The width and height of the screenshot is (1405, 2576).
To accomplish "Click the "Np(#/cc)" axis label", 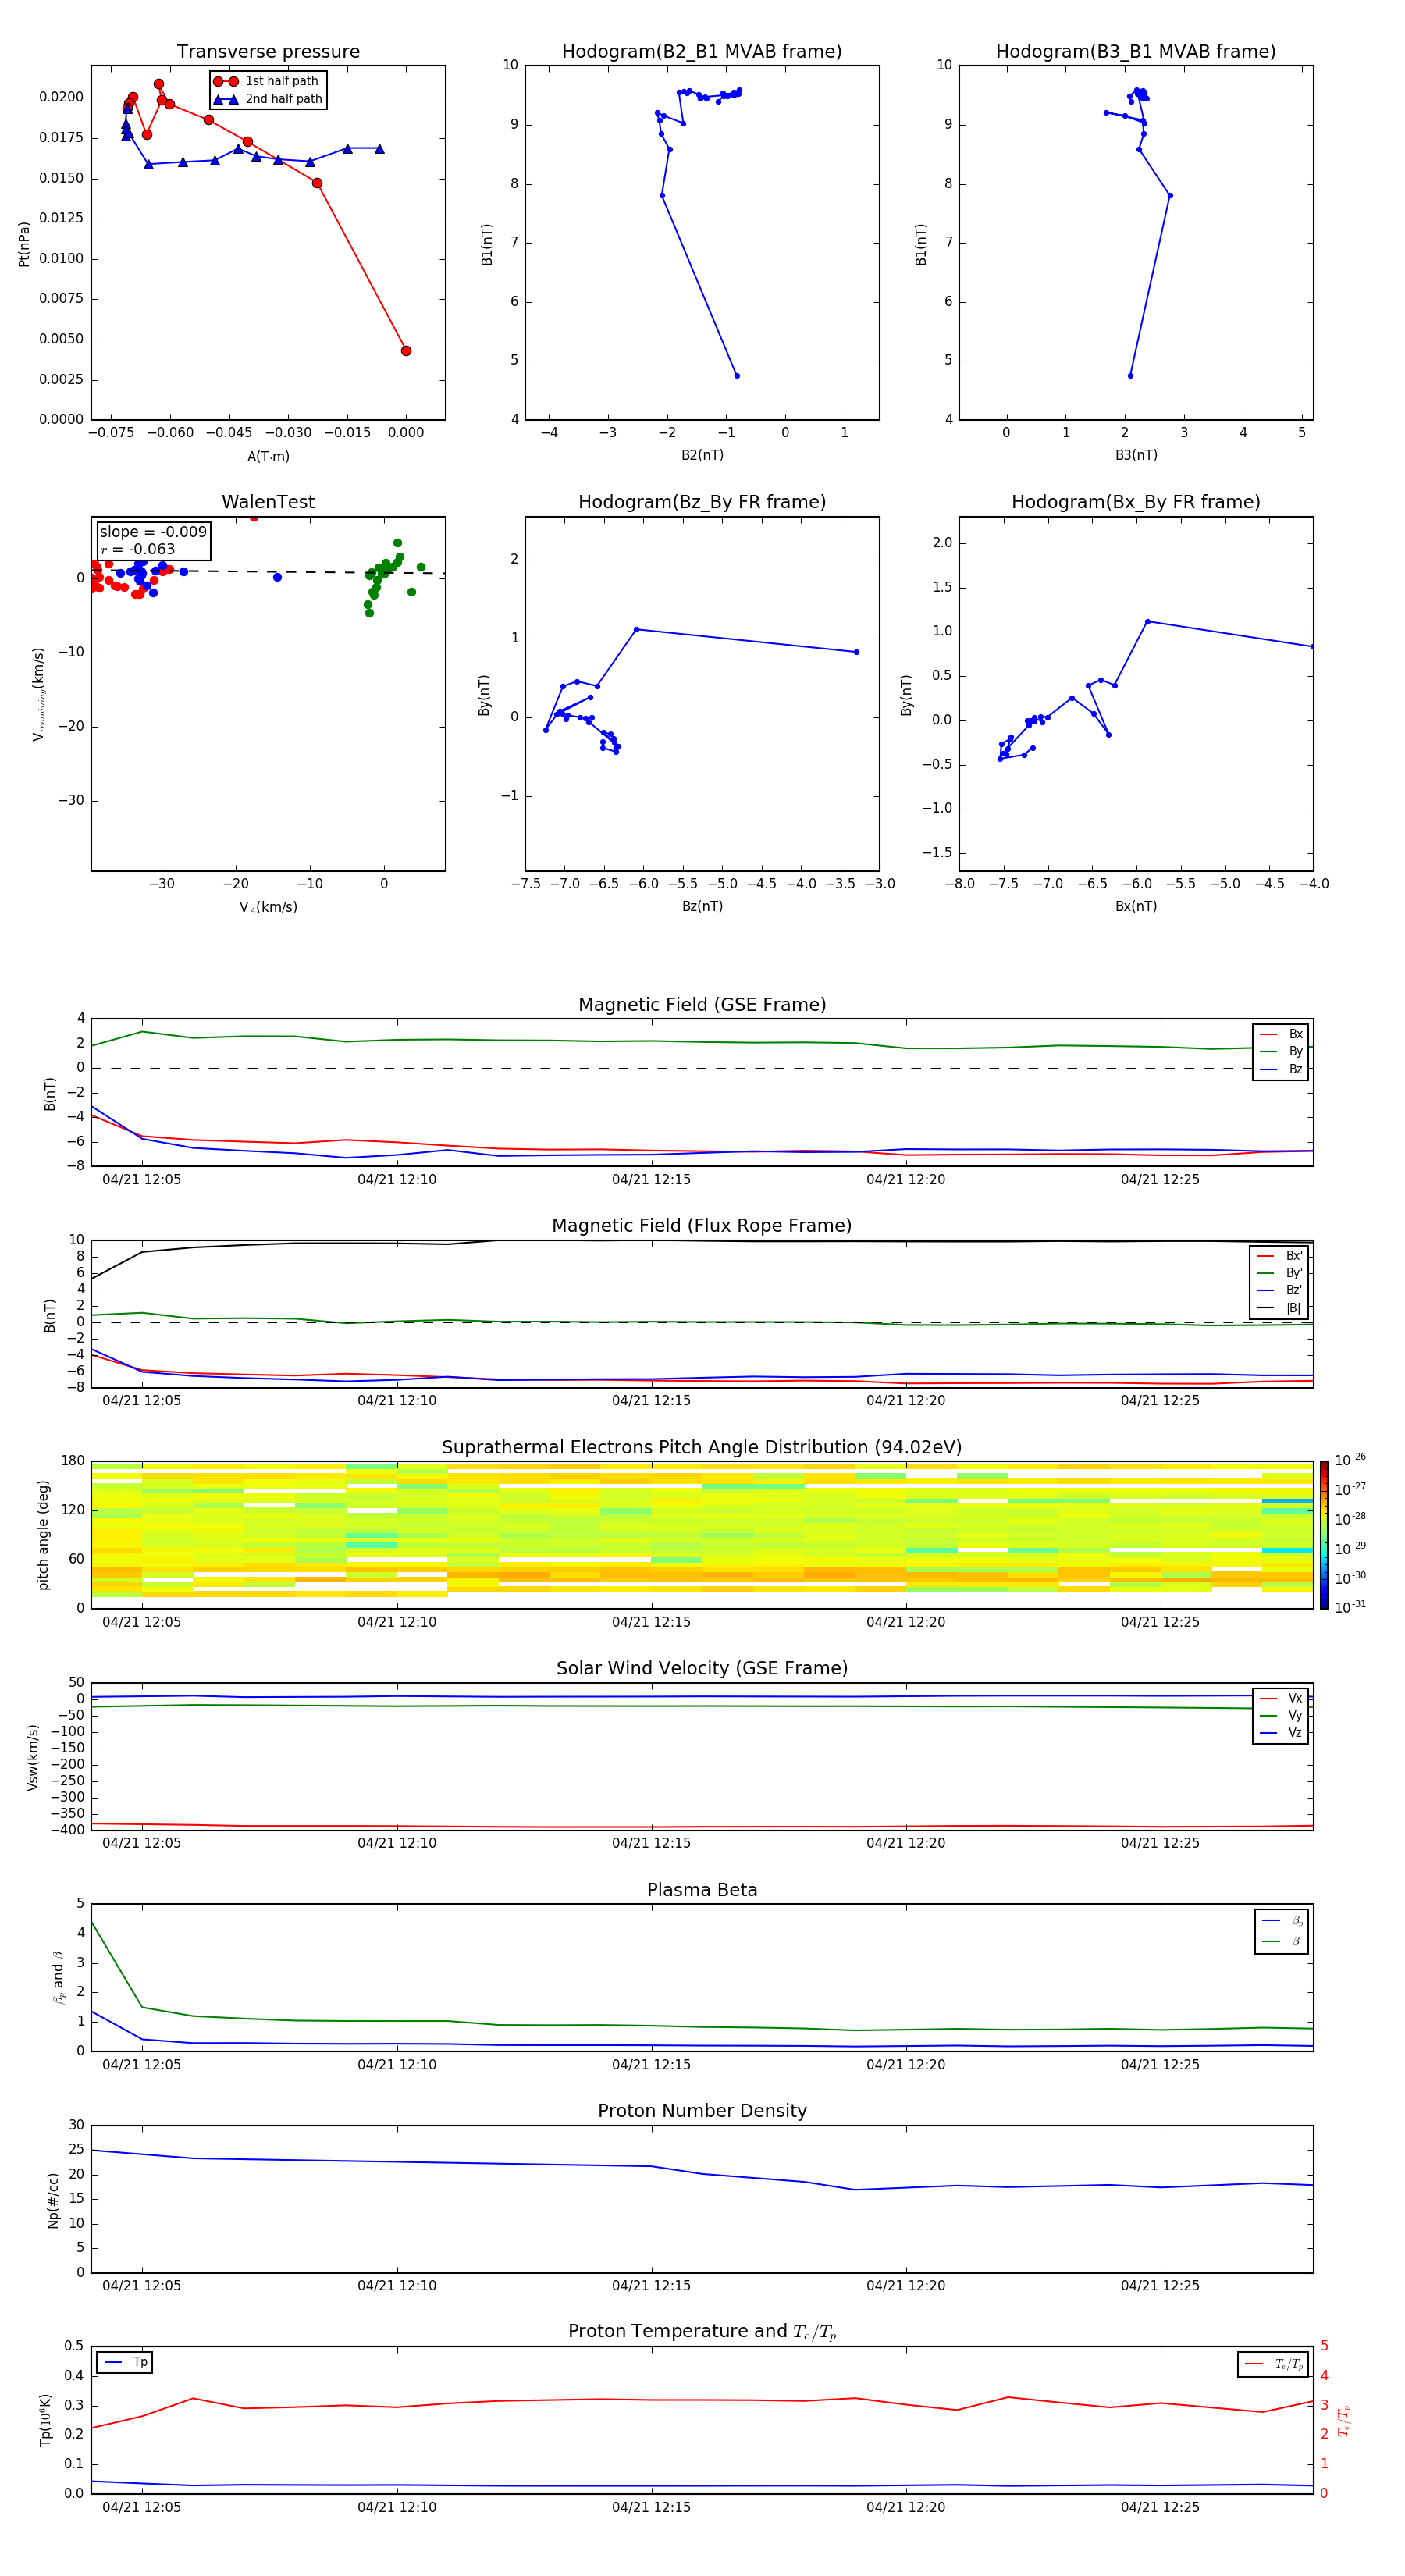I will coord(53,2199).
